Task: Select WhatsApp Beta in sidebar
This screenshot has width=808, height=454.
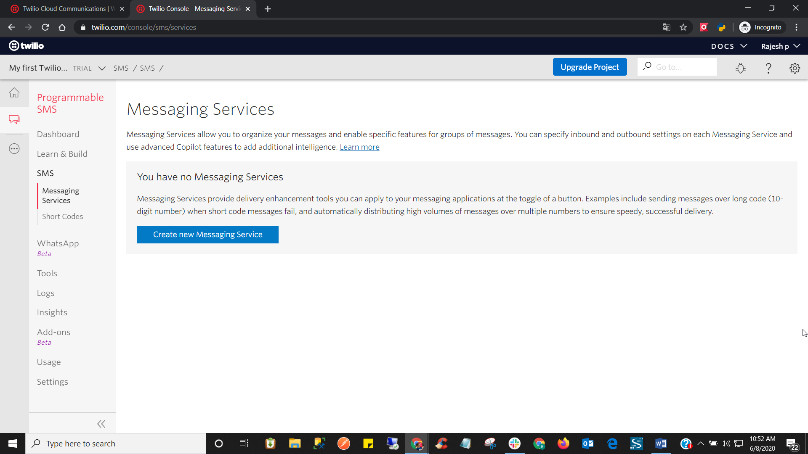Action: click(58, 244)
